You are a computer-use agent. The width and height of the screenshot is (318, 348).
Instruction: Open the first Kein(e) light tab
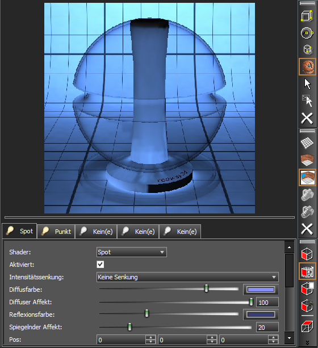click(96, 232)
